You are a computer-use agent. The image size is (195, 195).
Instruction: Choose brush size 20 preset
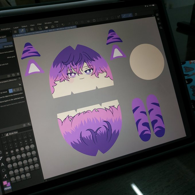point(22,150)
